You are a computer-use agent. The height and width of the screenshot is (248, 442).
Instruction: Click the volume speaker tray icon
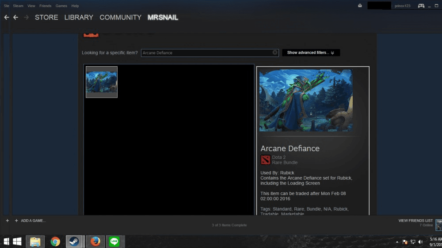pos(421,242)
